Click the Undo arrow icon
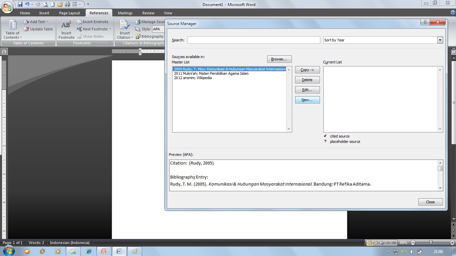The width and height of the screenshot is (456, 256). [x=27, y=4]
